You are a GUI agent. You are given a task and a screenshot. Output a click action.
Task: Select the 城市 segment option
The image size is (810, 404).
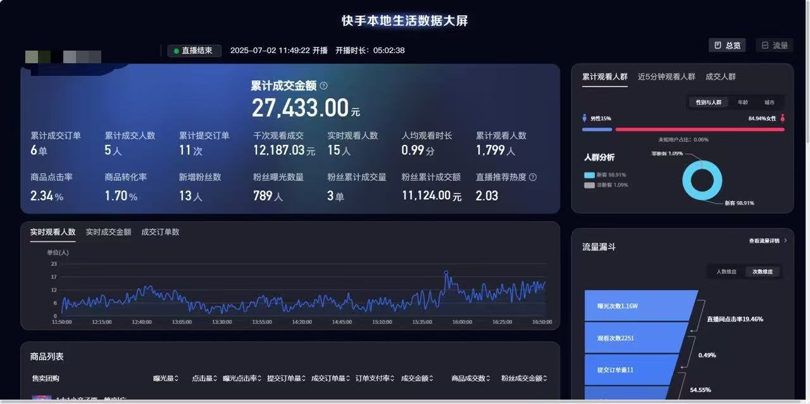click(769, 102)
